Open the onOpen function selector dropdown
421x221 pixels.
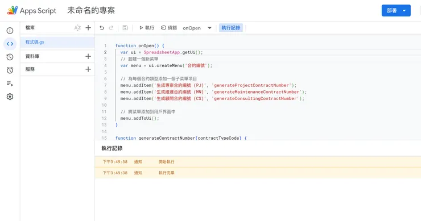tap(197, 28)
